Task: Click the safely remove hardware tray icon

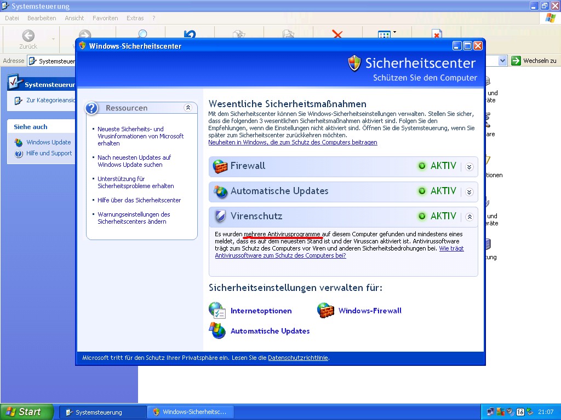Action: (x=530, y=412)
